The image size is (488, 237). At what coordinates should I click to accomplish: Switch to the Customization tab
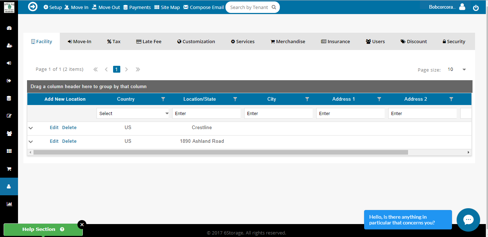point(196,41)
